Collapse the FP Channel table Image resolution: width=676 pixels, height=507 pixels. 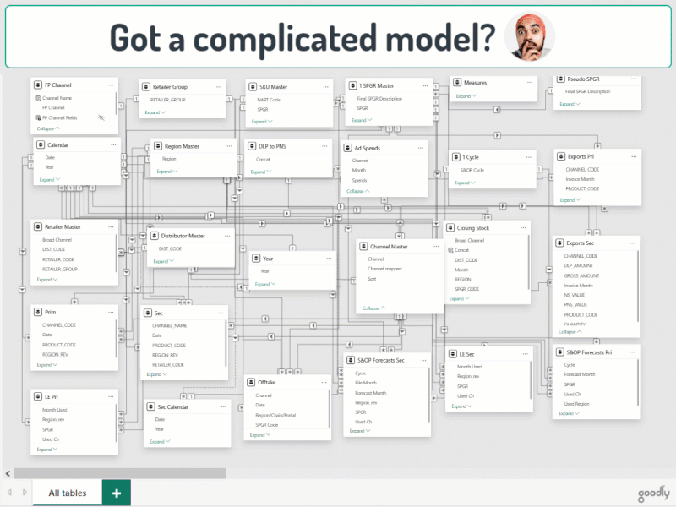[49, 128]
